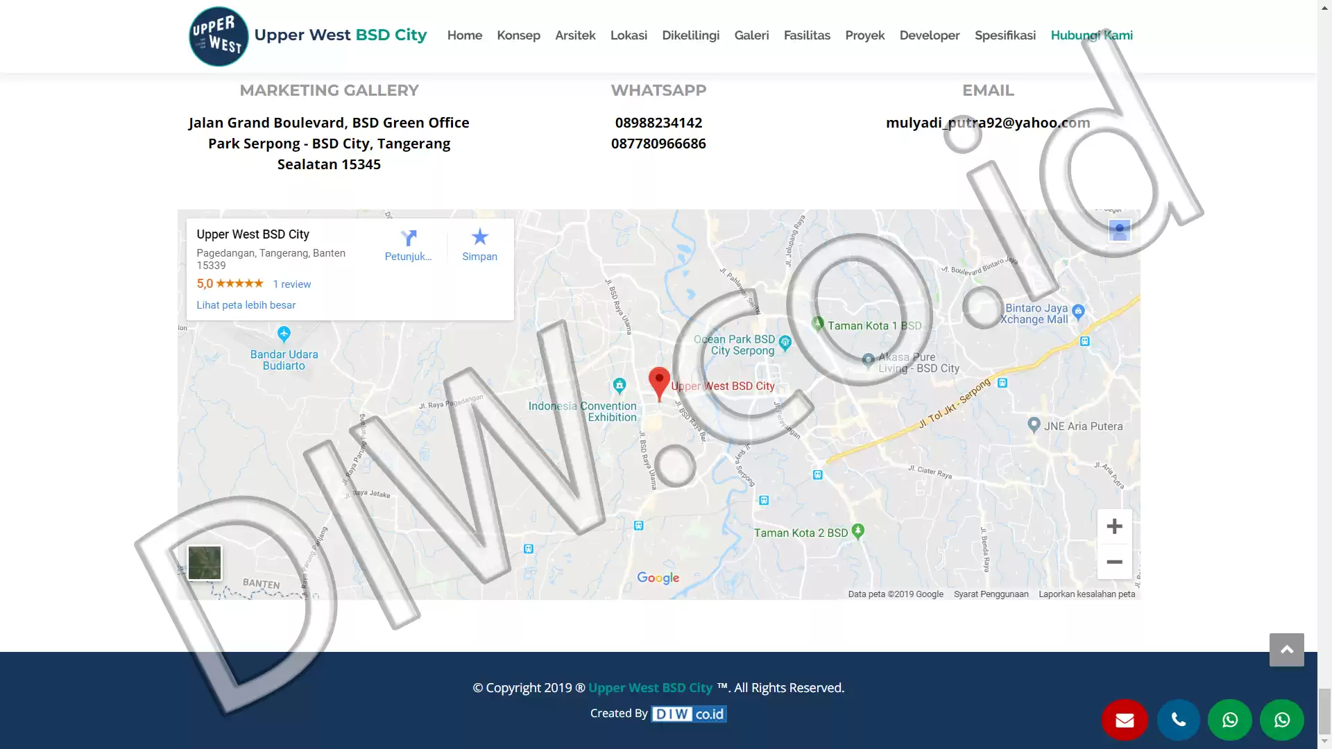Open the last green WhatsApp button

click(x=1282, y=720)
